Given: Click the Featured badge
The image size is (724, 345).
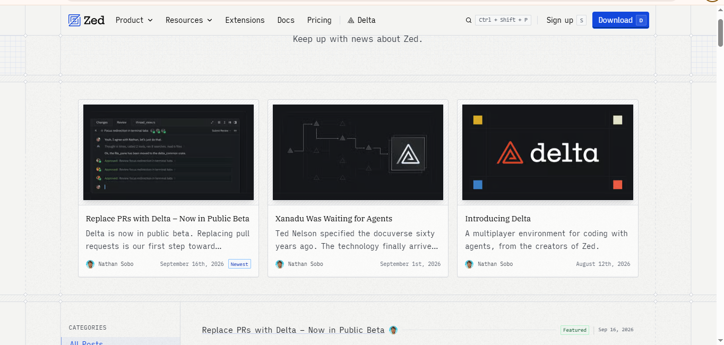Looking at the screenshot, I should coord(575,330).
